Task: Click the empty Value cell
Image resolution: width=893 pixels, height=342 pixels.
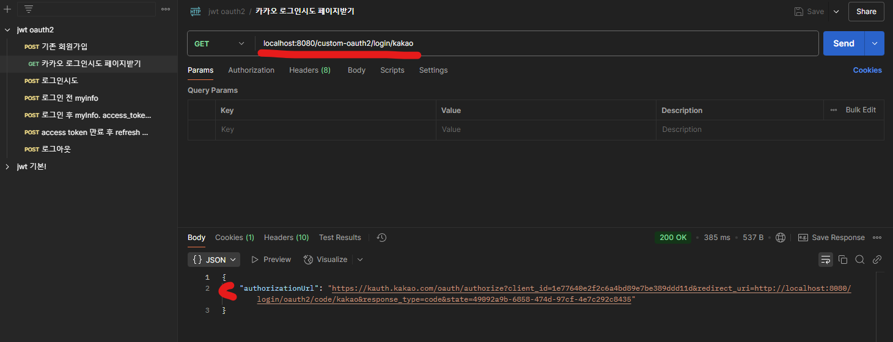Action: [x=546, y=129]
